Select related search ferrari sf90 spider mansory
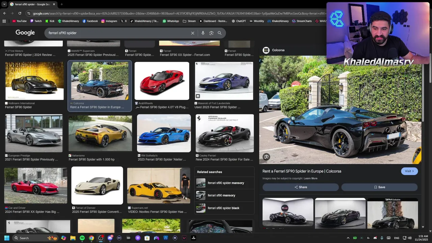This screenshot has width=432, height=243. (224, 183)
